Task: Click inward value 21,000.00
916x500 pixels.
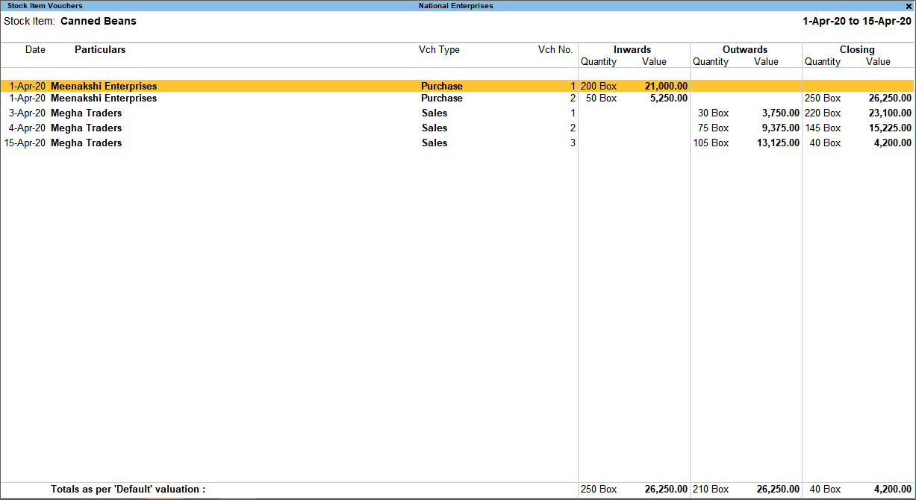Action: 666,87
